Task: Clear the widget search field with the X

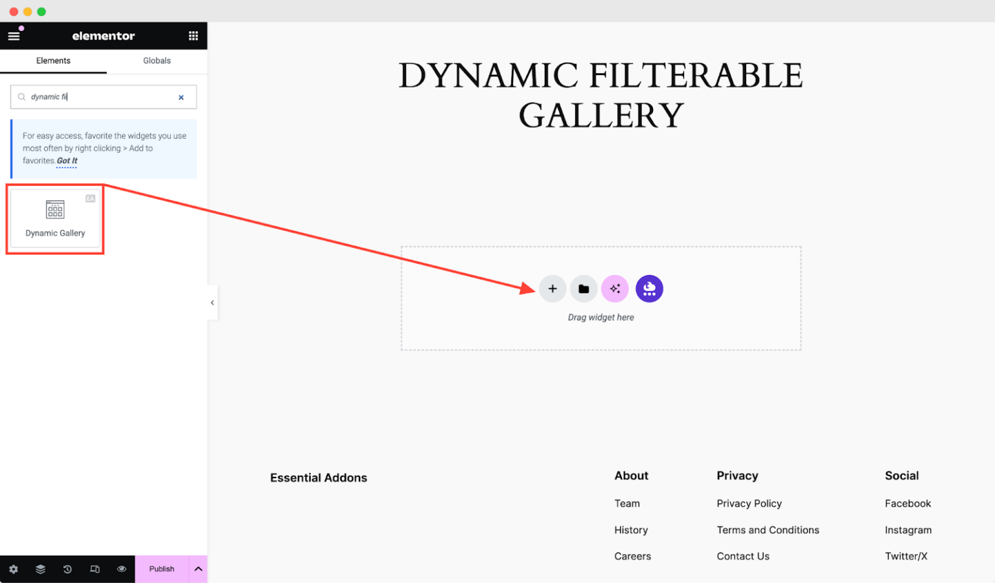Action: [181, 97]
